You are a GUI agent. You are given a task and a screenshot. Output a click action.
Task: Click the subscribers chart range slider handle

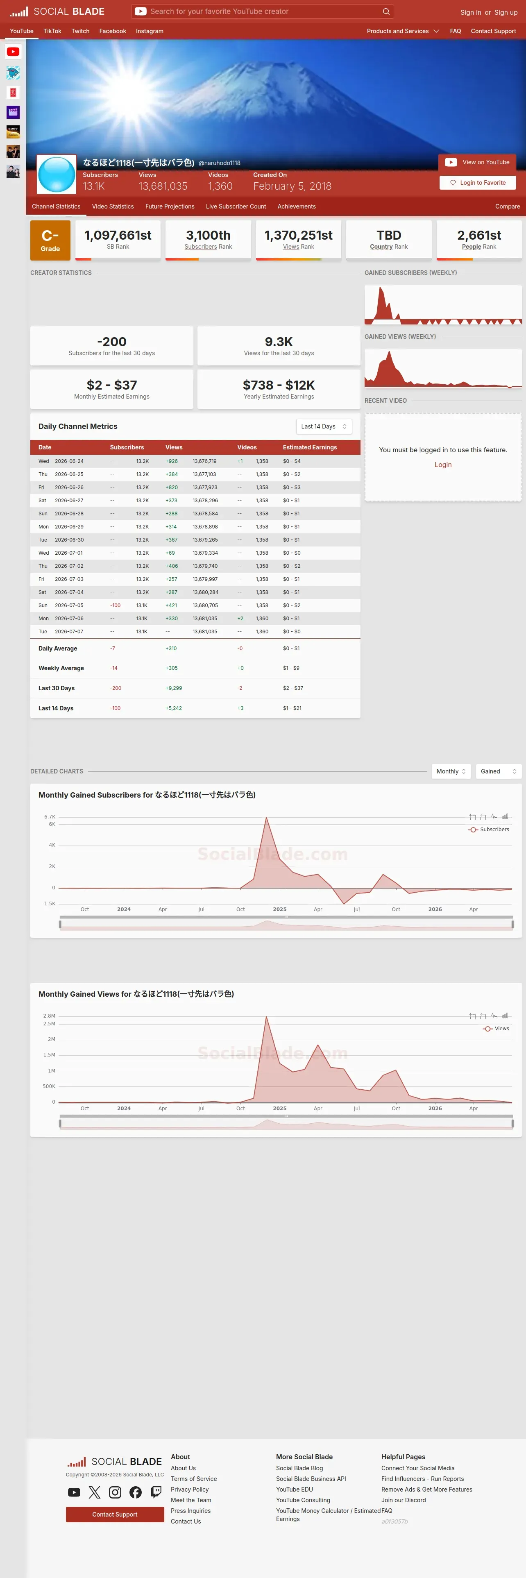tap(59, 924)
